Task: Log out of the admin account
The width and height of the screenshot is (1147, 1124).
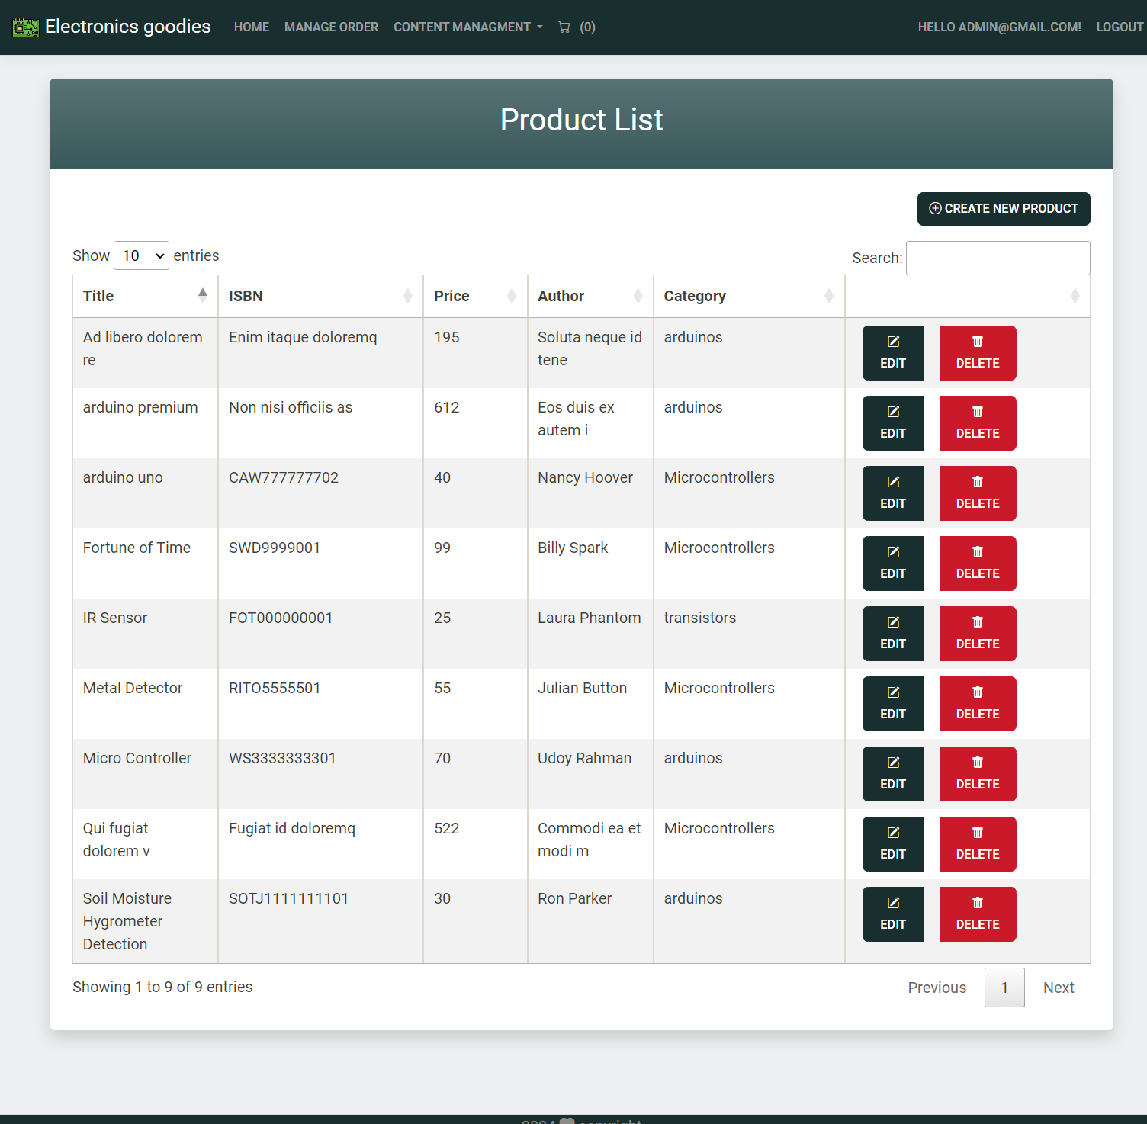Action: pyautogui.click(x=1120, y=27)
